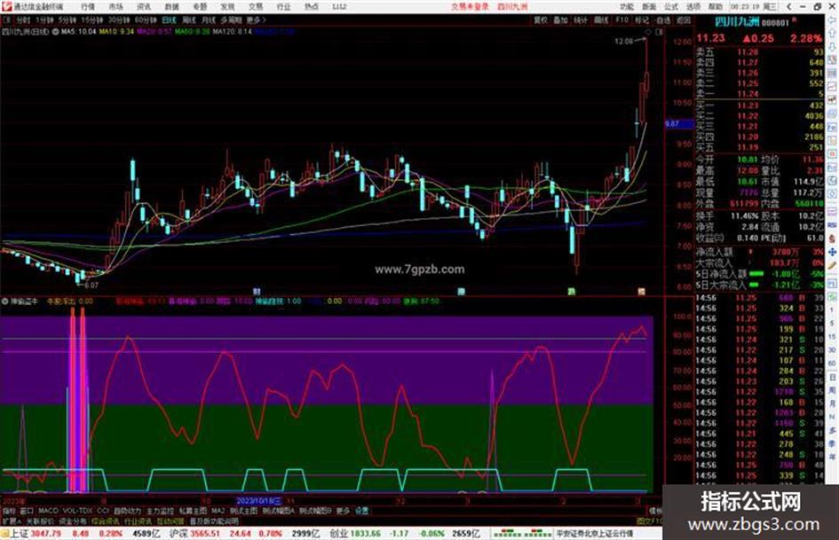Image resolution: width=839 pixels, height=540 pixels.
Task: Click the 自选 watchlist button
Action: pos(663,20)
